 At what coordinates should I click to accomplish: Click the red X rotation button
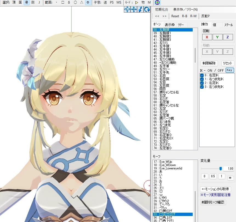(207, 37)
